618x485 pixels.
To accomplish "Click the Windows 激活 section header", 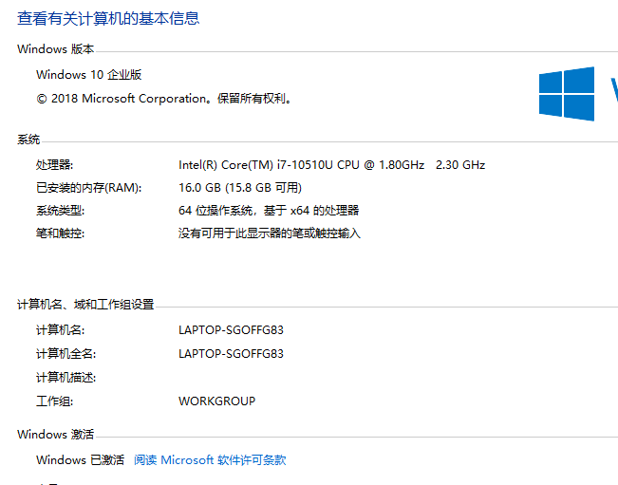I will (56, 434).
